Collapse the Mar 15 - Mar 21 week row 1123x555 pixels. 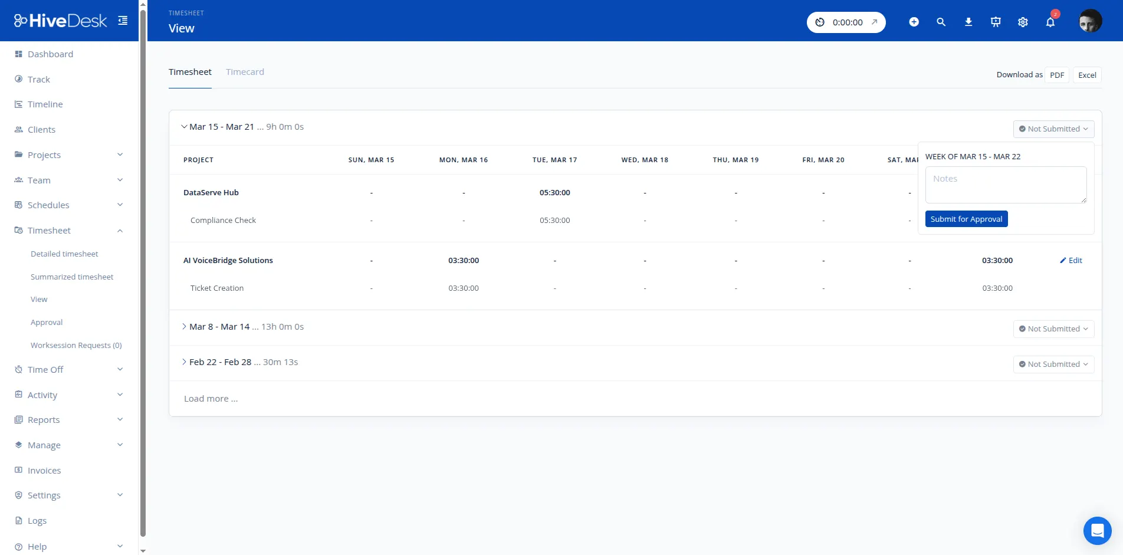pos(184,126)
